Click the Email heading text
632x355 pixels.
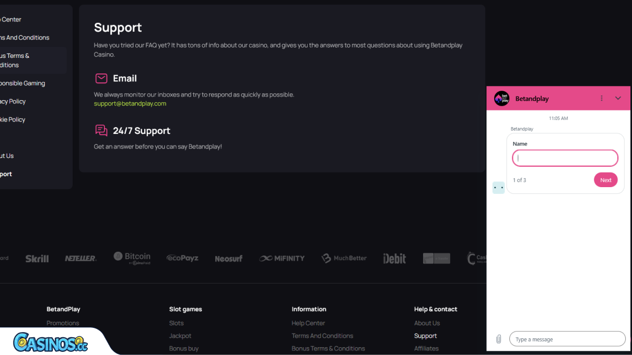pos(125,78)
